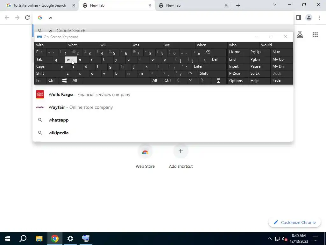
Task: Toggle the ScrLk key
Action: tap(259, 73)
